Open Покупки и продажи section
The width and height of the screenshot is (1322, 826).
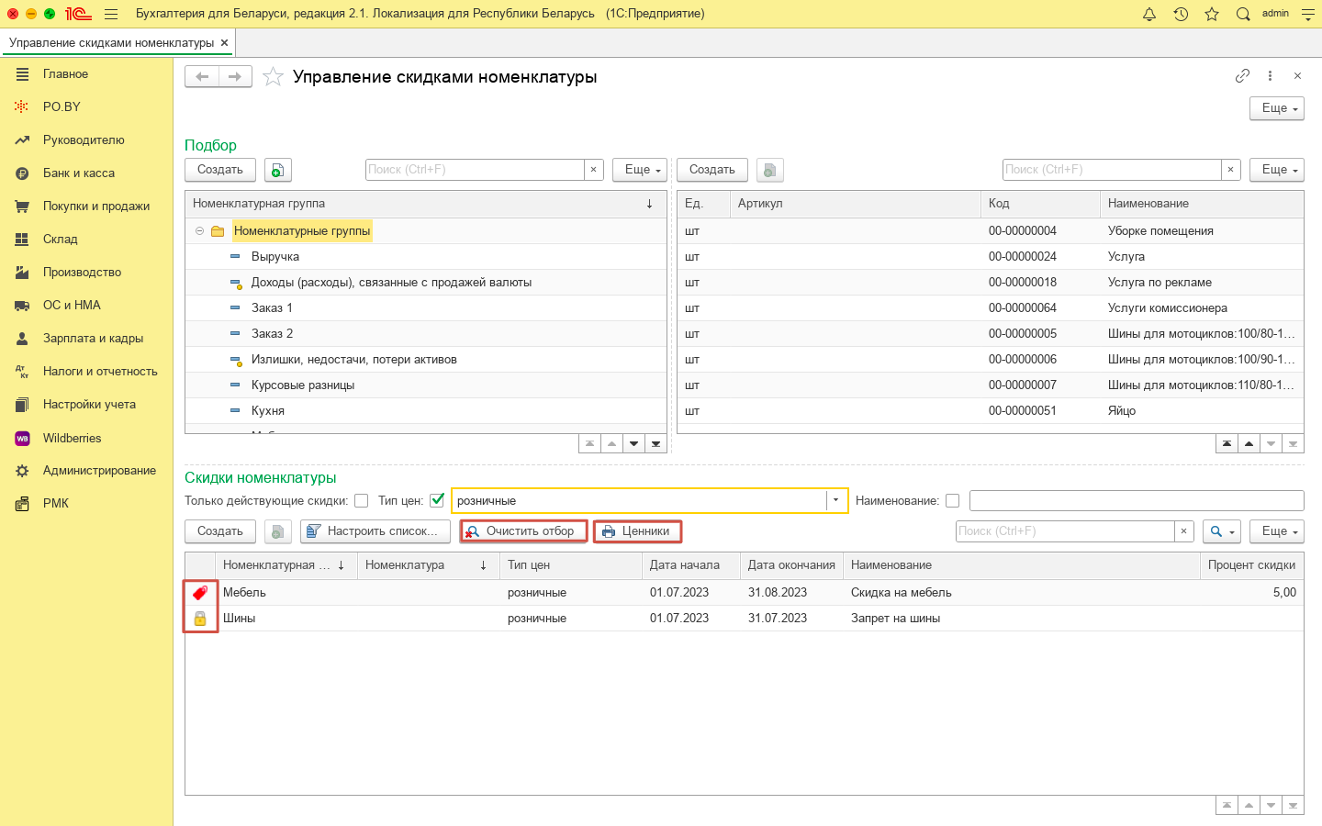95,206
